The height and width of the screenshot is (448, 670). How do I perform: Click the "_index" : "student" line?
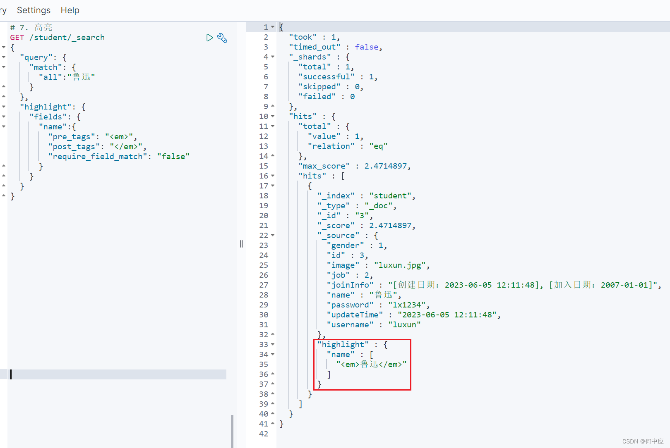pyautogui.click(x=366, y=196)
